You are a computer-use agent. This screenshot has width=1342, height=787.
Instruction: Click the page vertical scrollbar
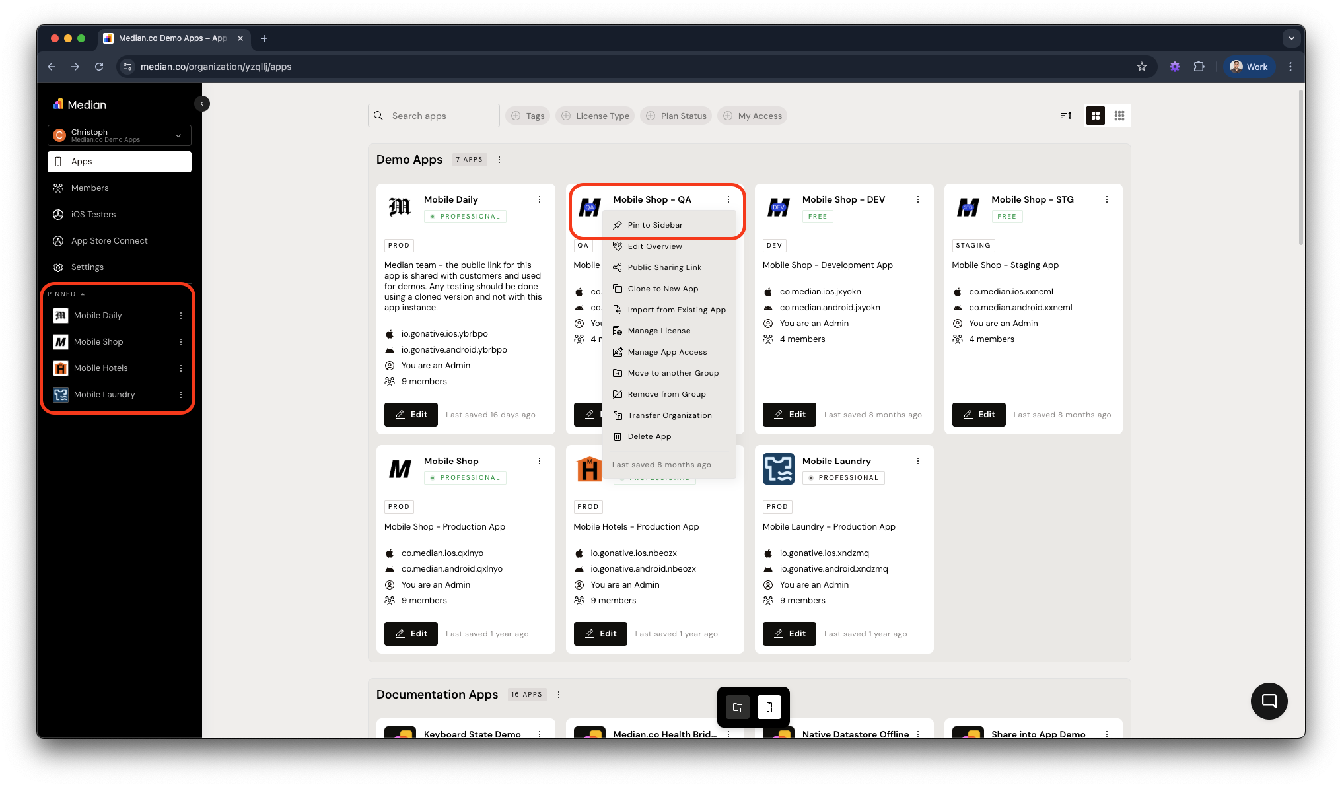[x=1301, y=168]
